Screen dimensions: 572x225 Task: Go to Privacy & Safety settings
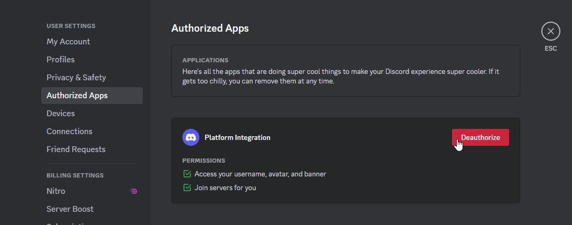92,77
